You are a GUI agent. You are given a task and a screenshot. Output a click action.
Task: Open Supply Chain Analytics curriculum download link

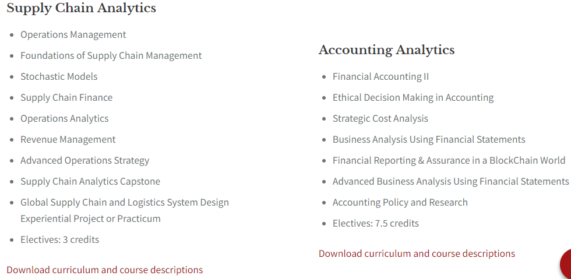(x=104, y=270)
